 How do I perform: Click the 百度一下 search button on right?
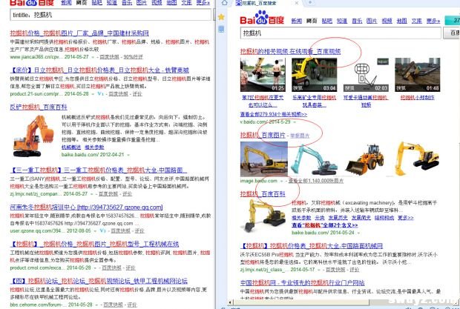click(450, 33)
